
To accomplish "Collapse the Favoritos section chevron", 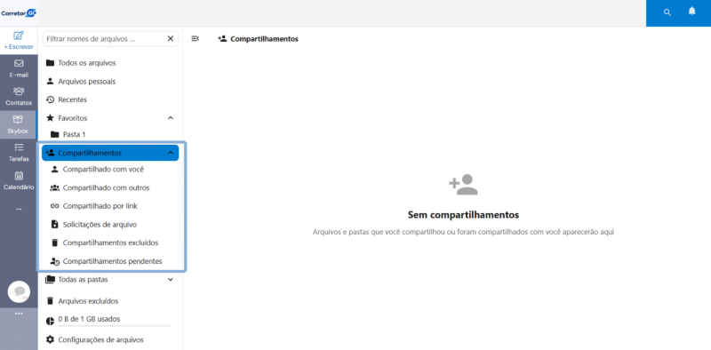I will pos(171,118).
